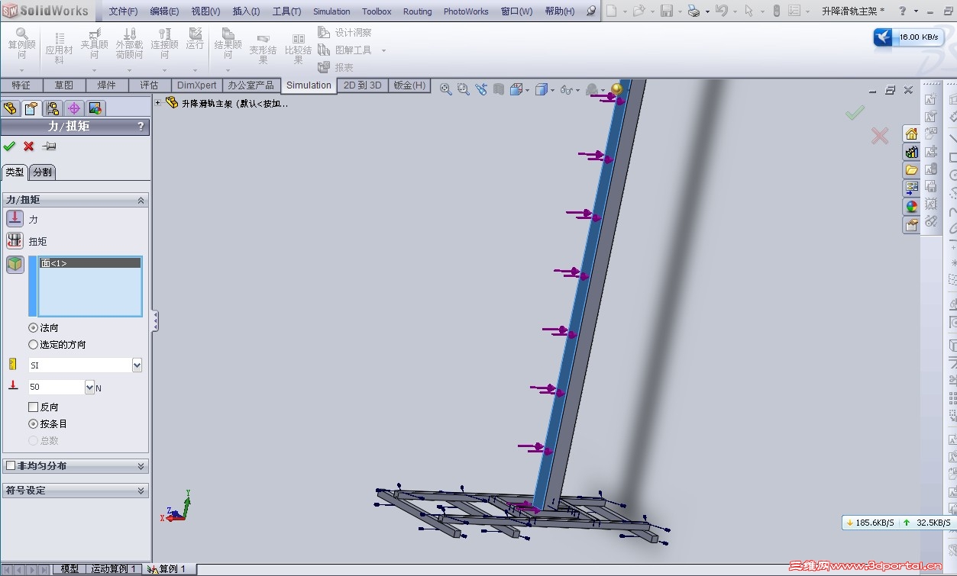Open the SI unit system dropdown
The width and height of the screenshot is (957, 576).
pyautogui.click(x=137, y=365)
